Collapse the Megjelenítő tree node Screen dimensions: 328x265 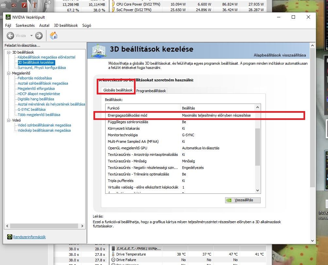(8, 73)
